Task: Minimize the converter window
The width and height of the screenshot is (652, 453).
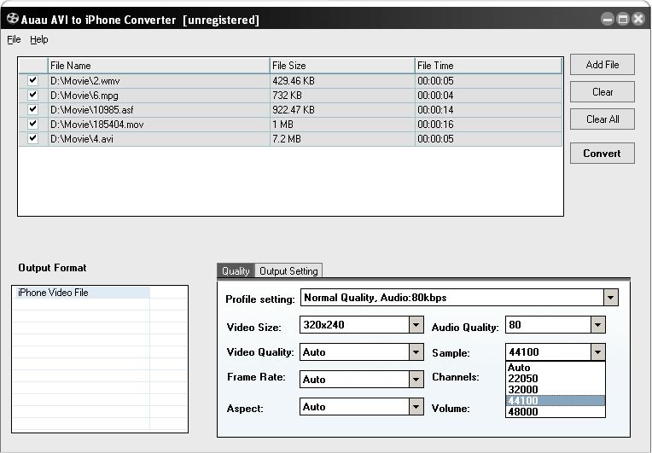Action: coord(607,19)
